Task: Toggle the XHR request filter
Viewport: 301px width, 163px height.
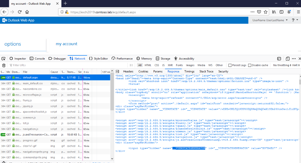Action: point(170,65)
